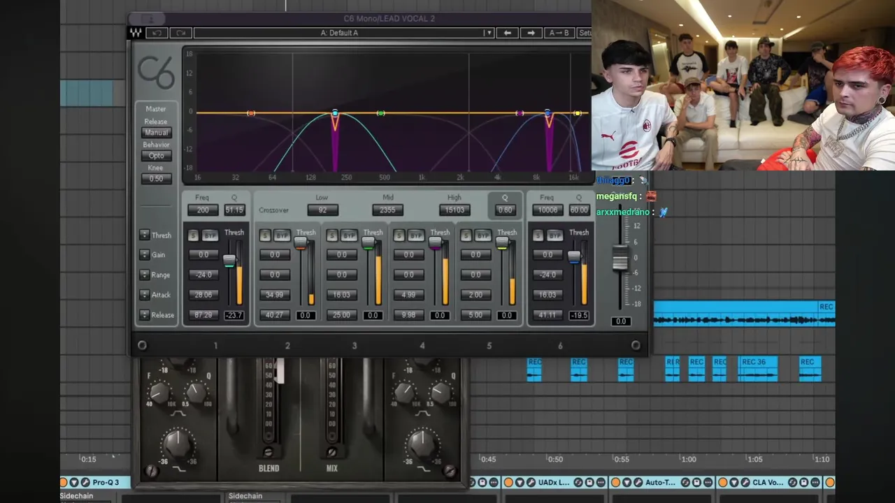895x503 pixels.
Task: Click the master Release adjust arrow
Action: (144, 315)
